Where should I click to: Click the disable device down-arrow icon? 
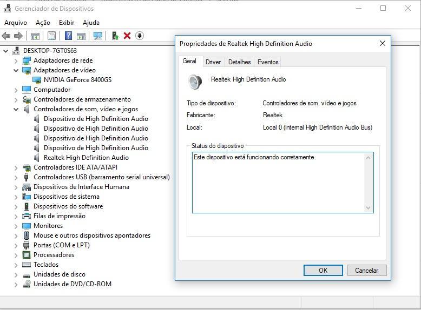point(140,36)
